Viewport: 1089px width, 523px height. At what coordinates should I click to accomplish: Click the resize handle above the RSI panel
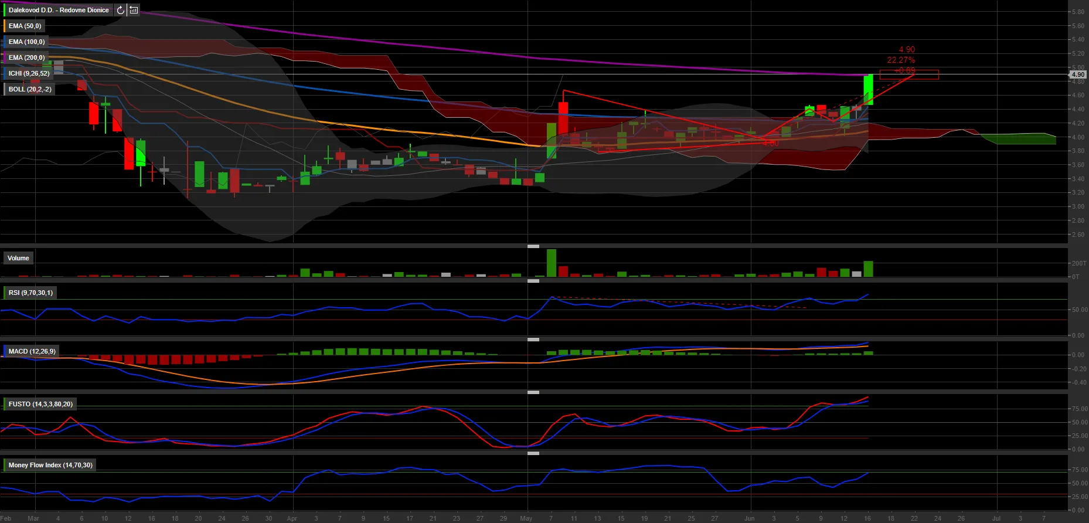pos(533,281)
